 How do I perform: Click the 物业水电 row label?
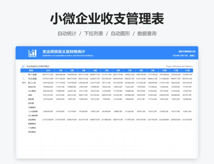(x=32, y=87)
